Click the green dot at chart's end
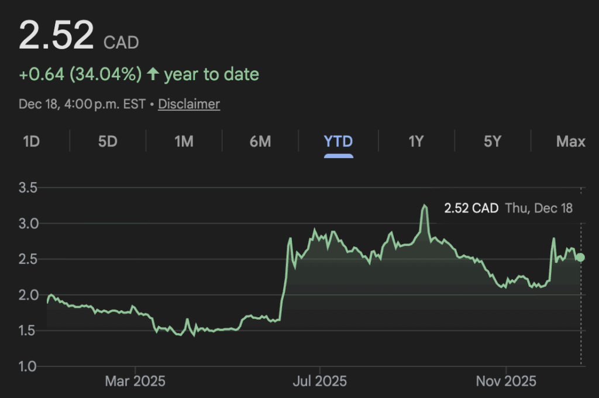Image resolution: width=599 pixels, height=398 pixels. tap(580, 258)
